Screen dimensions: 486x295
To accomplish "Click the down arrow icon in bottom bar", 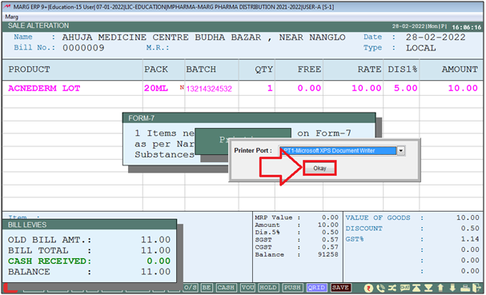I will (452, 288).
